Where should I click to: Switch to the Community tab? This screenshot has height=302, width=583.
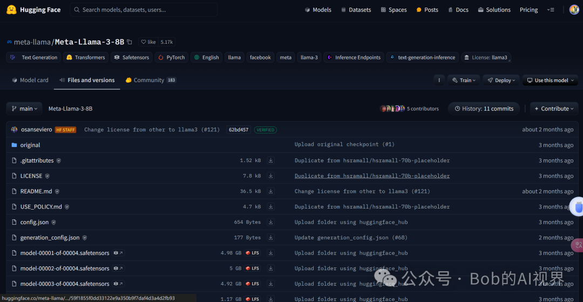pyautogui.click(x=151, y=80)
